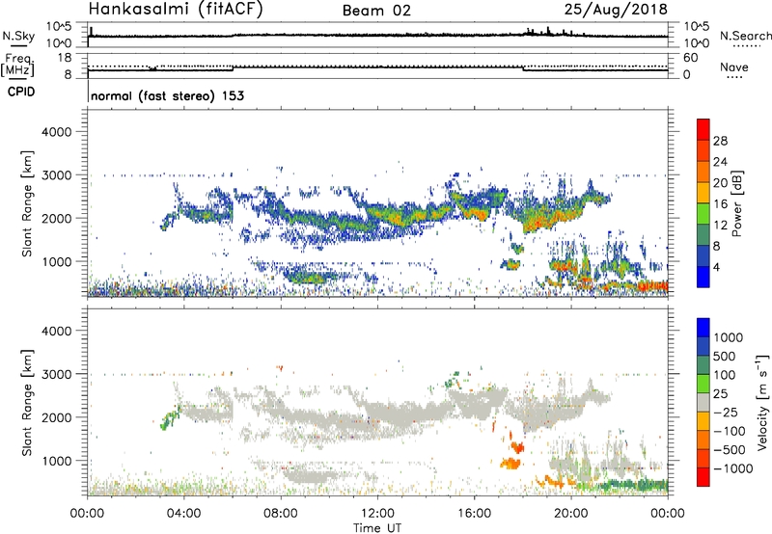
Task: Click "-25" on the velocity color bar
Action: click(726, 412)
